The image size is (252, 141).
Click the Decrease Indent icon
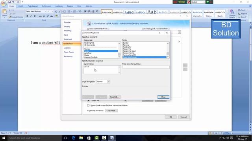pos(85,11)
